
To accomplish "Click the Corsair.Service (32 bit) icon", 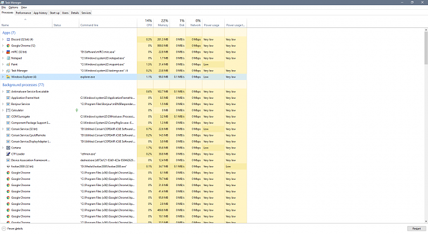I will pos(8,129).
